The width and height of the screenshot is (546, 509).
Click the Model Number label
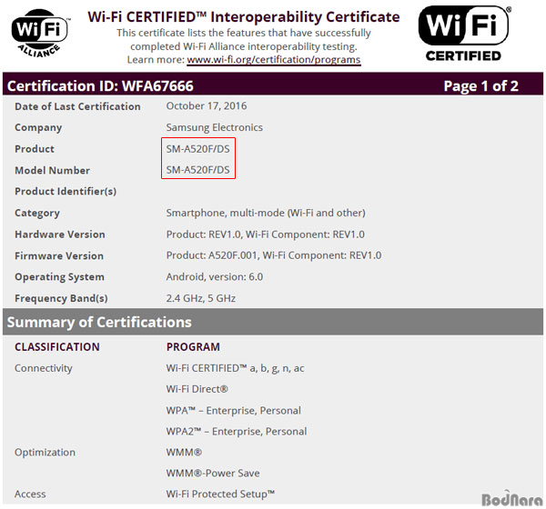[52, 170]
